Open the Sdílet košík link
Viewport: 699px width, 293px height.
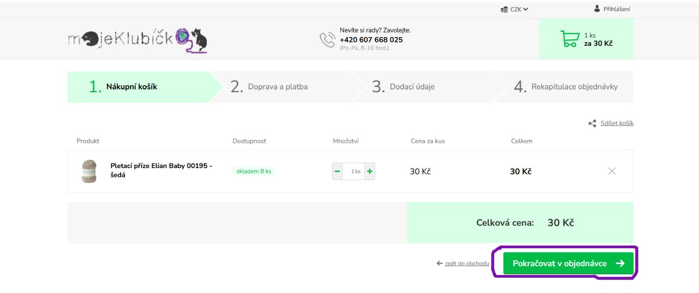pyautogui.click(x=617, y=123)
